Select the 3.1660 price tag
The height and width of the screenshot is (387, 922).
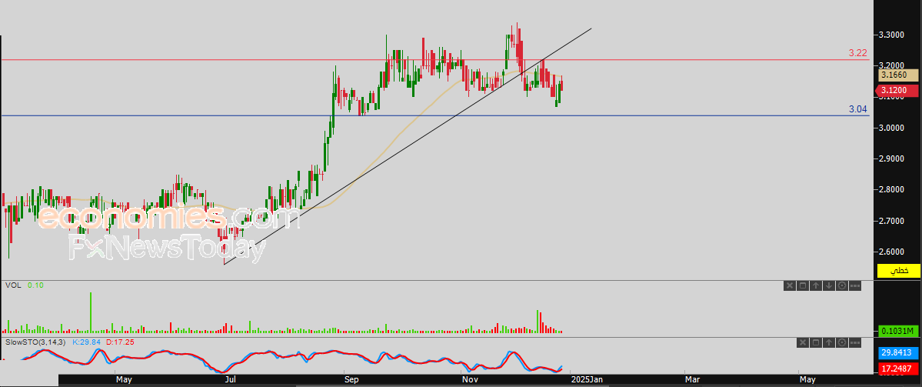coord(898,75)
